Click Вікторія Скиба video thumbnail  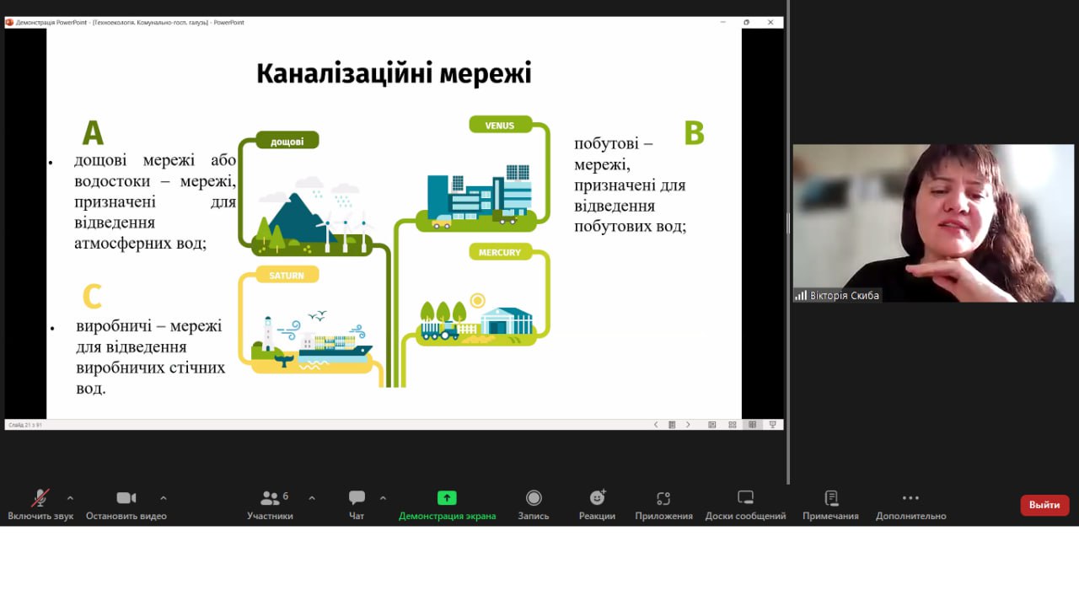point(933,223)
